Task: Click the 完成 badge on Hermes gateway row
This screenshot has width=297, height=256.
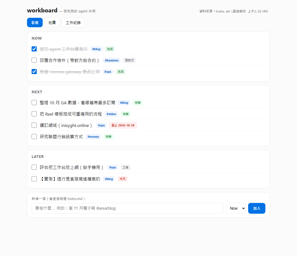Action: coord(120,72)
